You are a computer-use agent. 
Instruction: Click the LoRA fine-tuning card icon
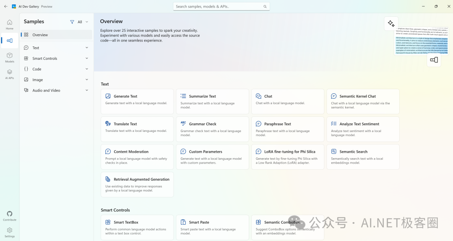tap(258, 151)
